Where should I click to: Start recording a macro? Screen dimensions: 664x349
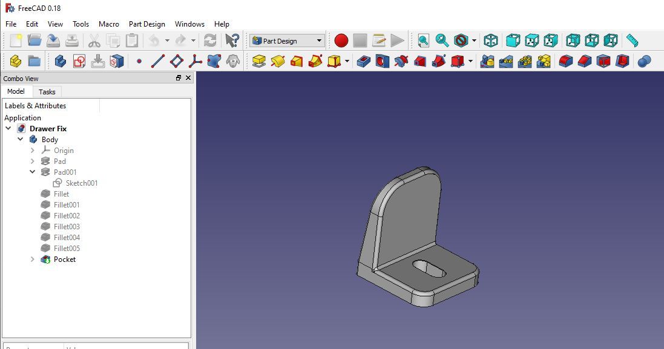[x=340, y=41]
